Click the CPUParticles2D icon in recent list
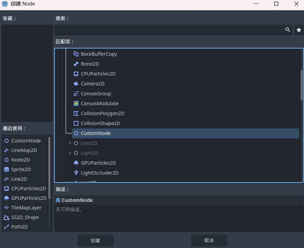This screenshot has height=248, width=304. click(x=7, y=189)
